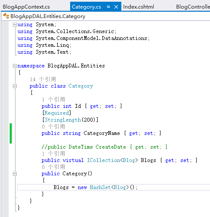
Task: Click the StringLength attribute text
Action: tap(63, 120)
